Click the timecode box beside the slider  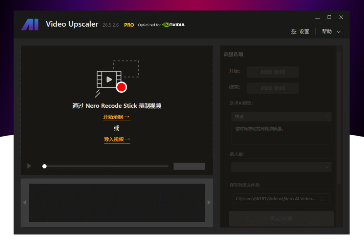point(189,166)
